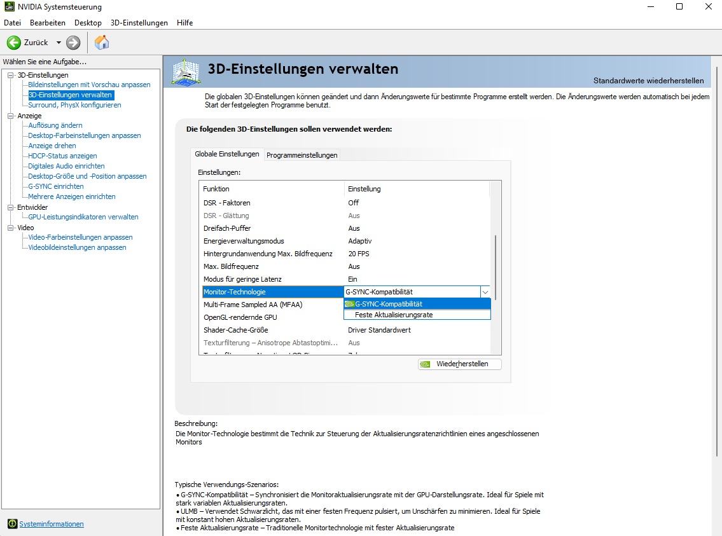Open the Systeminformationen link
Viewport: 722px width, 536px height.
52,524
